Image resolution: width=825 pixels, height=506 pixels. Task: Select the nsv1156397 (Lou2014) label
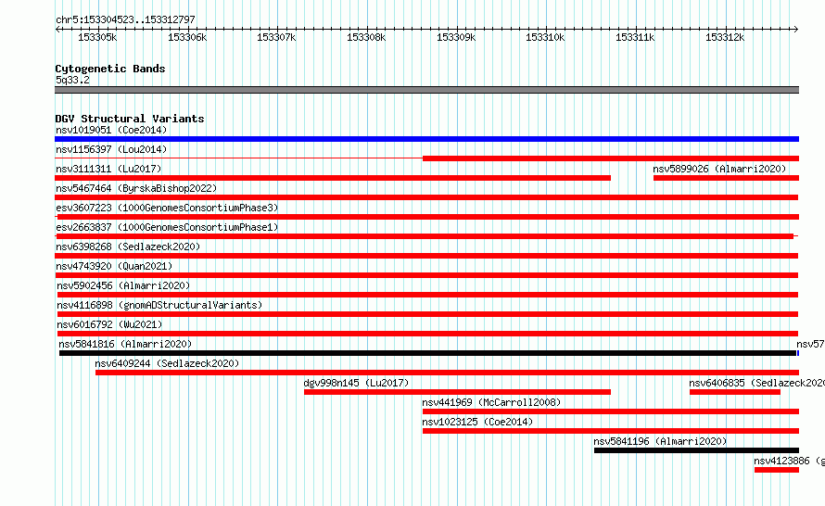(111, 149)
